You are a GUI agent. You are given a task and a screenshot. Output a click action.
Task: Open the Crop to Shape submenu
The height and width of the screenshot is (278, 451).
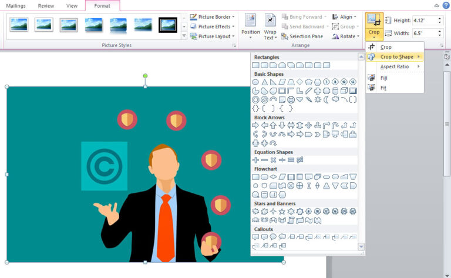(395, 56)
